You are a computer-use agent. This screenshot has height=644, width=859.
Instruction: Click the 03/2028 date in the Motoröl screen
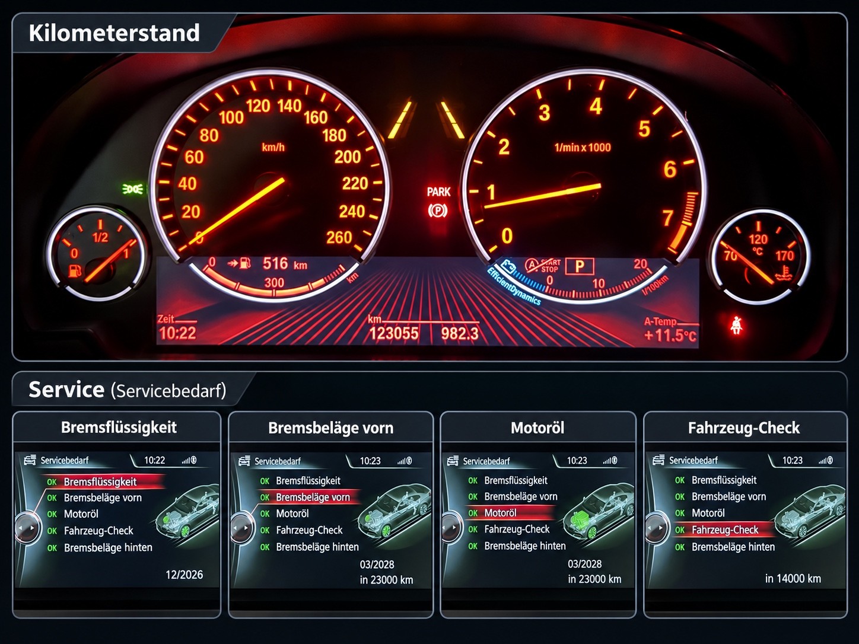click(x=584, y=564)
